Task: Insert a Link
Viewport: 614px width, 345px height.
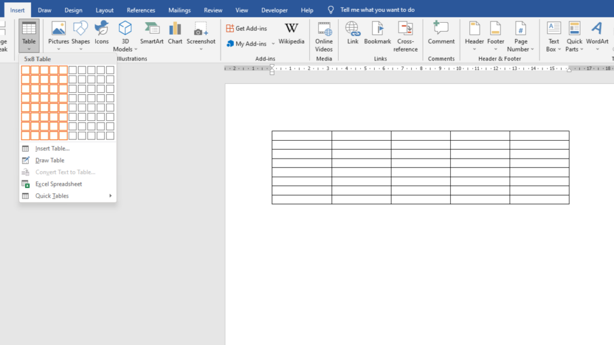Action: click(353, 33)
